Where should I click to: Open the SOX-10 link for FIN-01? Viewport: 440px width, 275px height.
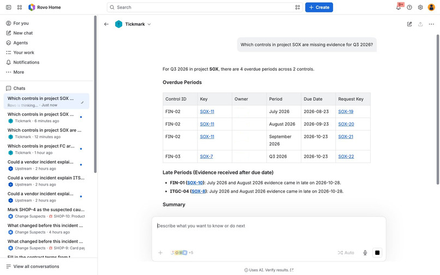[x=195, y=183]
